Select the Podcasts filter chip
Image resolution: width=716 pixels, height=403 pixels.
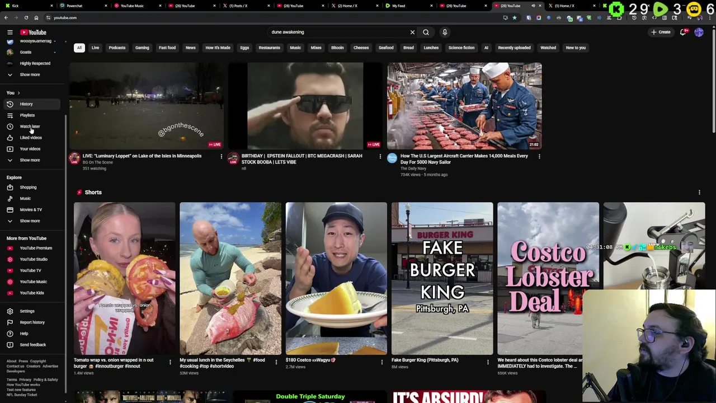(x=117, y=48)
